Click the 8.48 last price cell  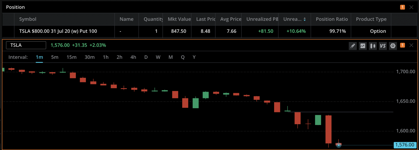pos(203,31)
